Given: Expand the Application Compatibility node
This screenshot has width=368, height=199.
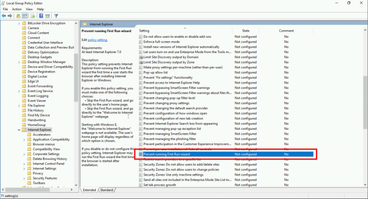Looking at the screenshot, I should 24,140.
